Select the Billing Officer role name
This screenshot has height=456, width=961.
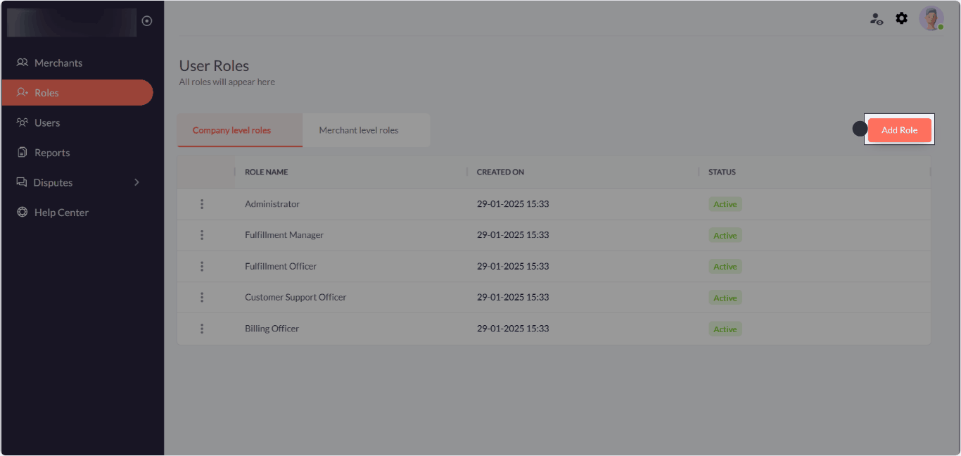pyautogui.click(x=272, y=329)
